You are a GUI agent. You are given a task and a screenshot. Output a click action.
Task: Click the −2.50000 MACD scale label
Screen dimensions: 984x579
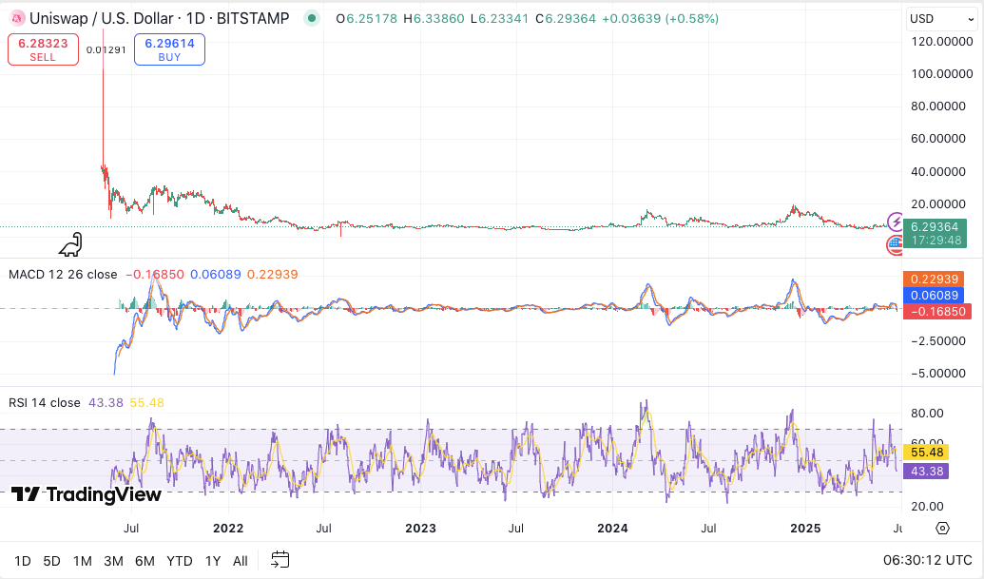[x=937, y=341]
